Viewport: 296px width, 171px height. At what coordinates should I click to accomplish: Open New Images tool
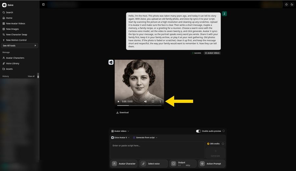(x=11, y=29)
